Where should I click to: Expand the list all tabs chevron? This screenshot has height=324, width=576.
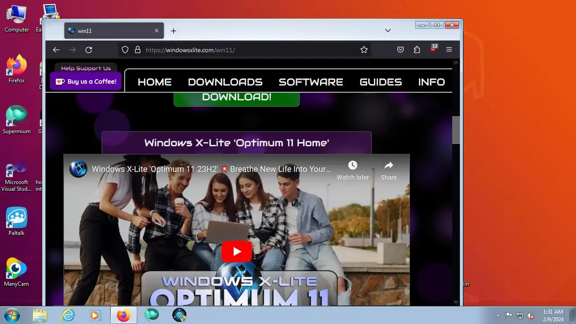coord(388,31)
